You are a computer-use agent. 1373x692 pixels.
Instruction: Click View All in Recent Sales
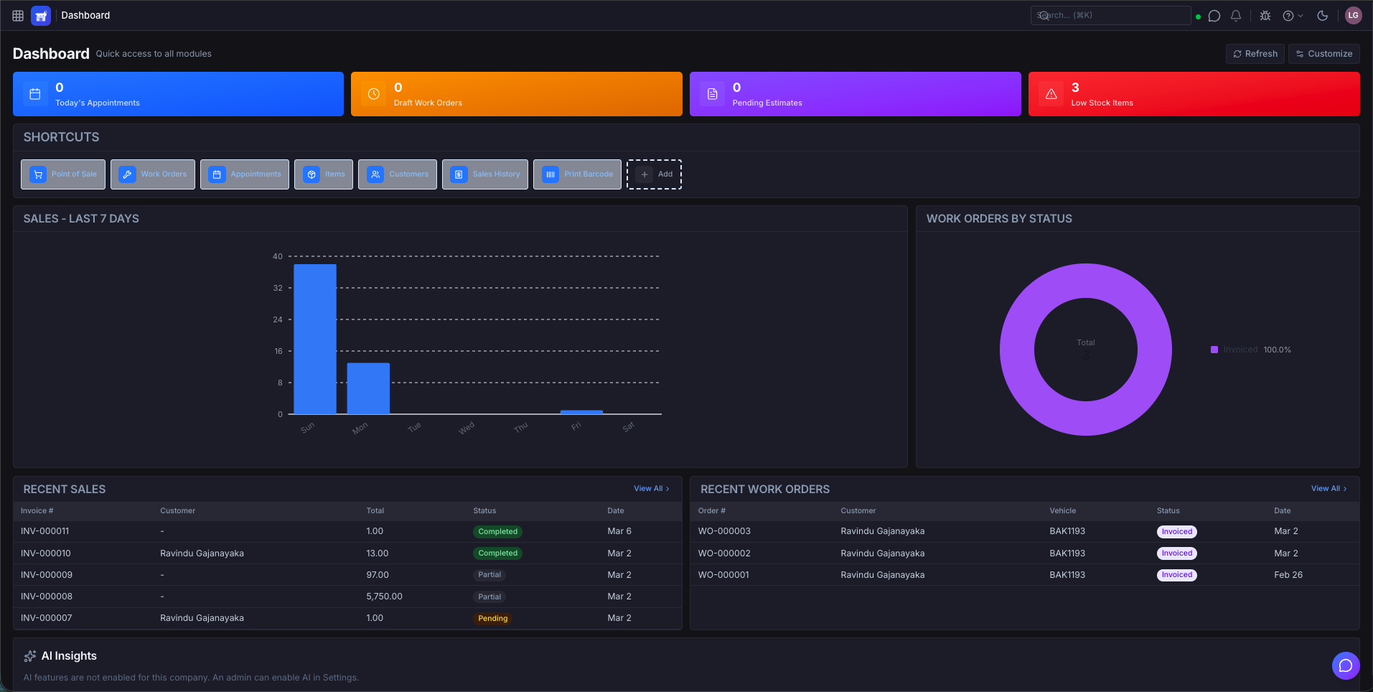tap(652, 489)
